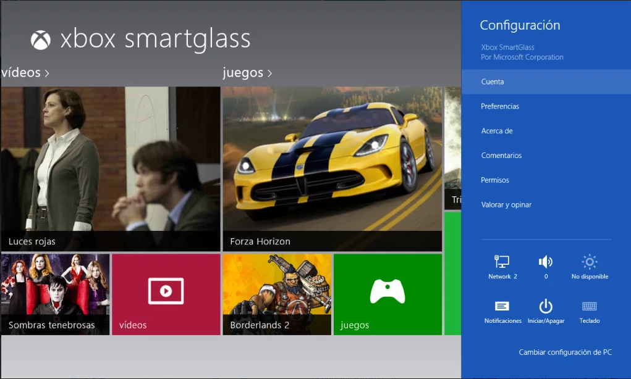Click the Iniciar/Apagar power icon
This screenshot has width=631, height=379.
pos(546,306)
